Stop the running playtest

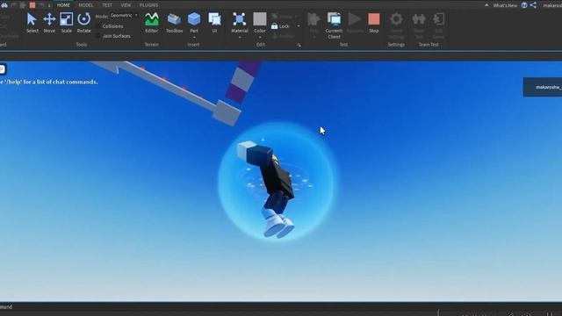[374, 23]
